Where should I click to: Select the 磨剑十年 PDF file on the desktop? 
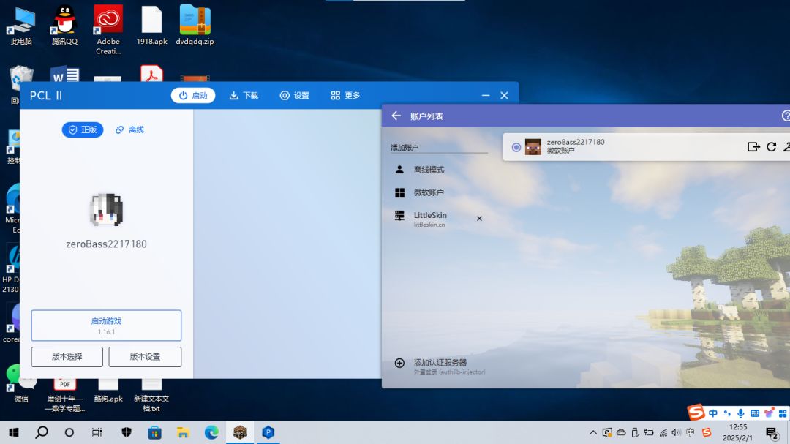tap(65, 397)
